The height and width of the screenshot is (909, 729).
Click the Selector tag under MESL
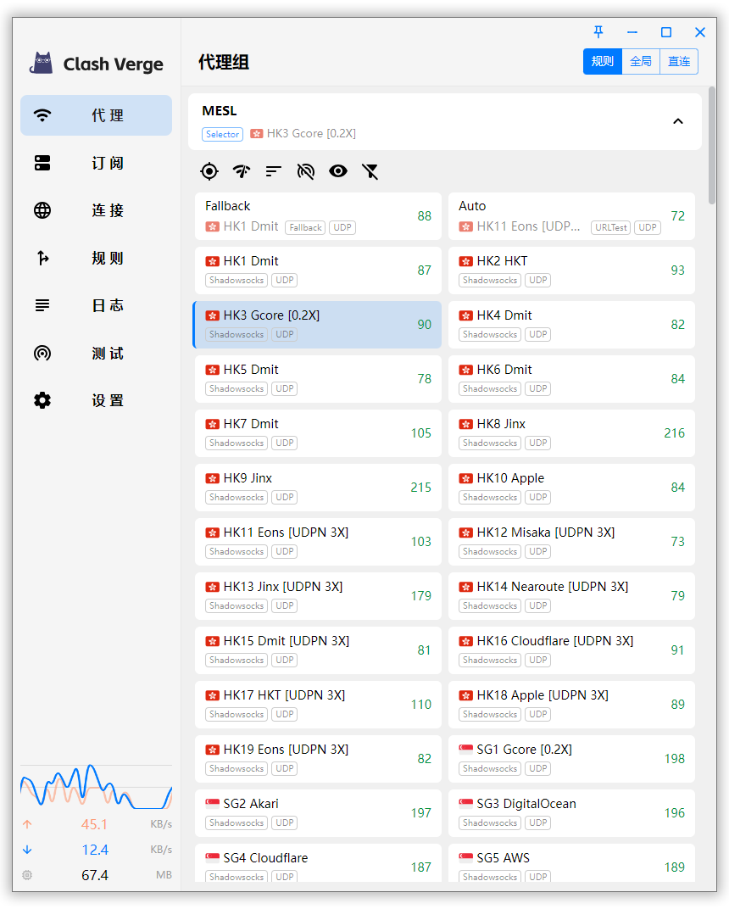[223, 134]
